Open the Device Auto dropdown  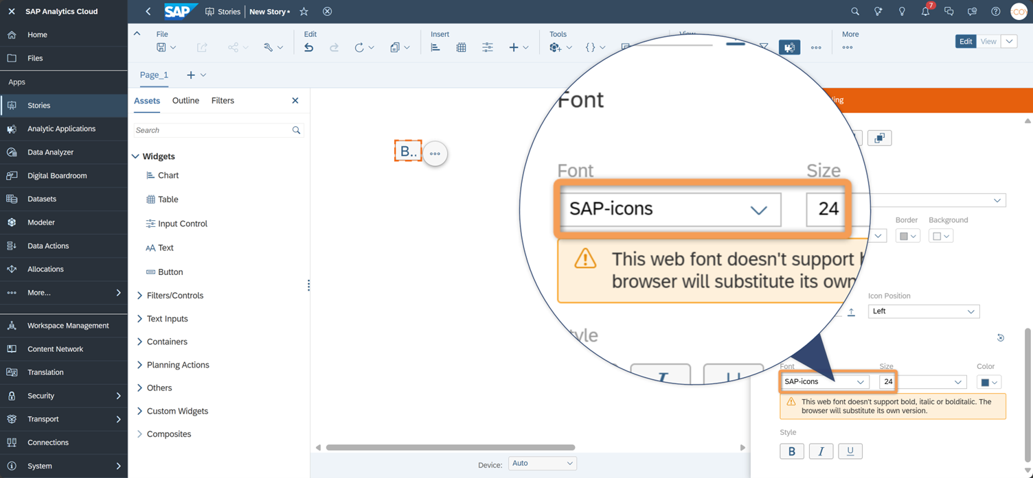point(542,464)
